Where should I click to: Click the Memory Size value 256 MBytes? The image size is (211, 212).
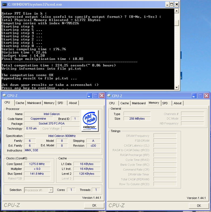pos(137,119)
